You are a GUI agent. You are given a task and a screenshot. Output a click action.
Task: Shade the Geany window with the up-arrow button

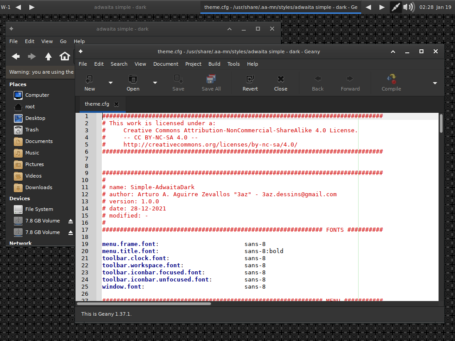(x=393, y=52)
